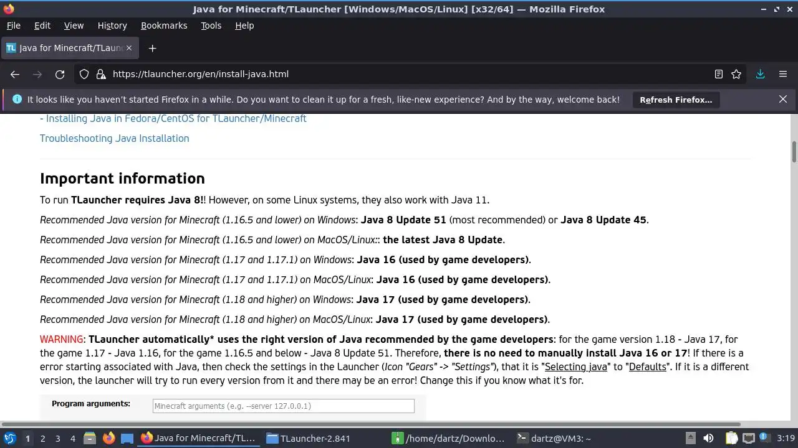Click the red WARNING text
This screenshot has width=798, height=448.
point(62,339)
